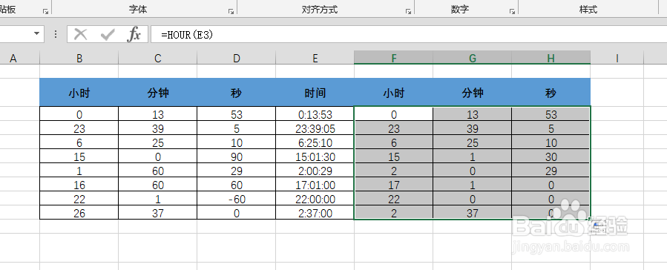The image size is (667, 270).
Task: Click the 时间 header cell
Action: pyautogui.click(x=315, y=92)
